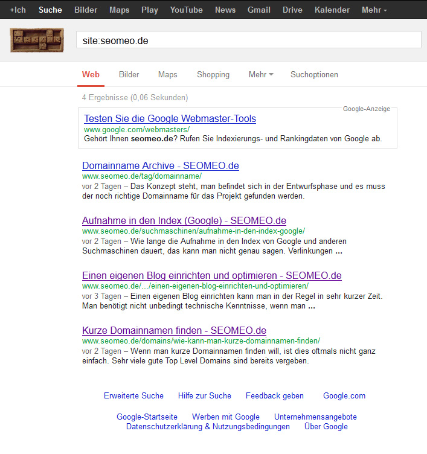427x454 pixels.
Task: Open News in the top bar
Action: [225, 10]
